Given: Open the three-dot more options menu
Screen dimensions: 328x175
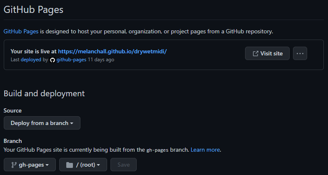Looking at the screenshot, I should [300, 53].
